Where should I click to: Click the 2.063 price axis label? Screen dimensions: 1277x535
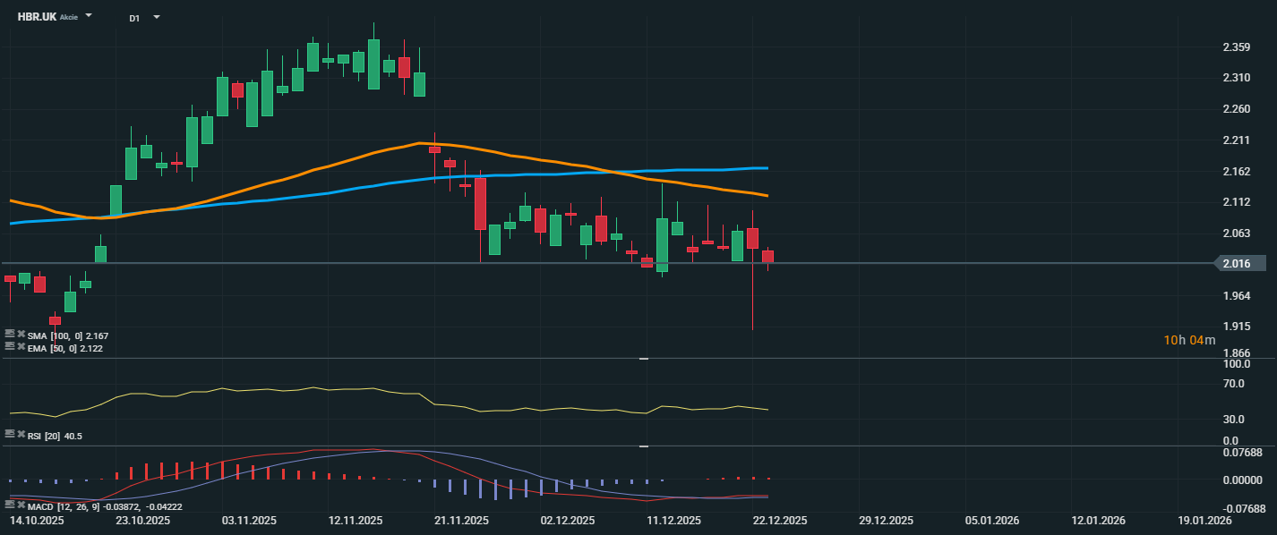click(1236, 234)
